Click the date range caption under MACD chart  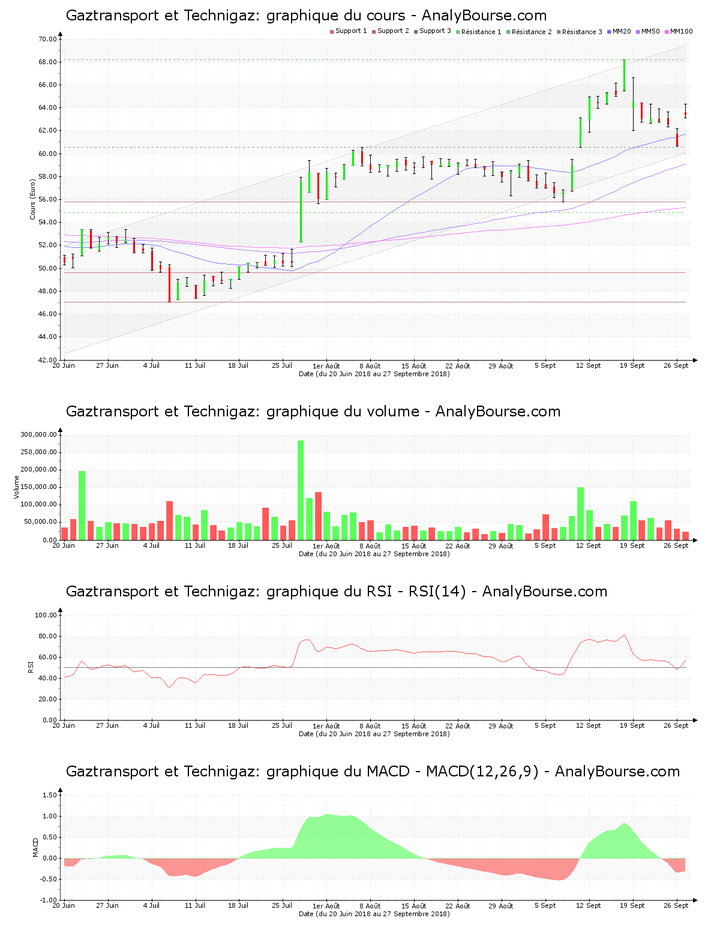(374, 914)
